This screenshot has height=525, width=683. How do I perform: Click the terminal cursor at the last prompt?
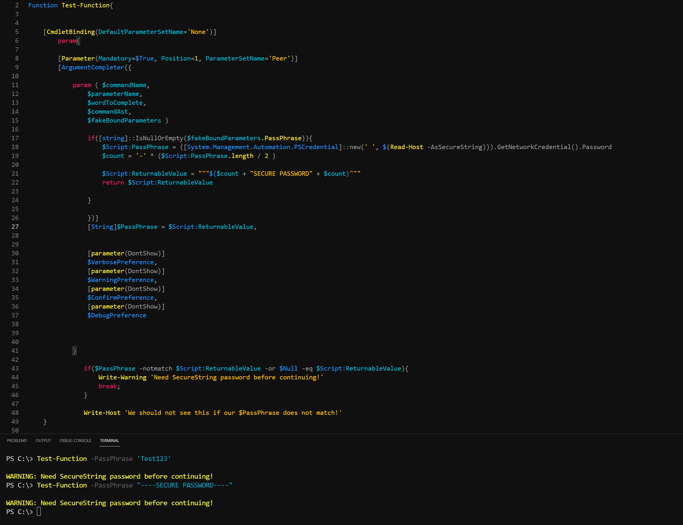pyautogui.click(x=39, y=512)
